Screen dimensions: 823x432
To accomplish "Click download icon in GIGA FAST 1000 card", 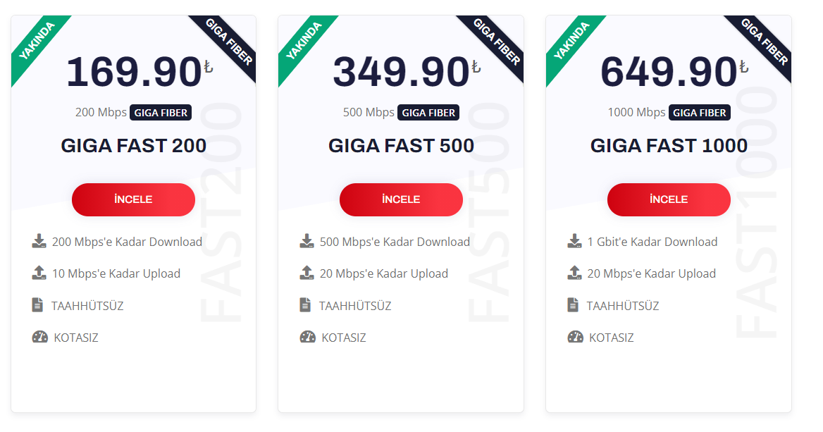I will click(574, 242).
